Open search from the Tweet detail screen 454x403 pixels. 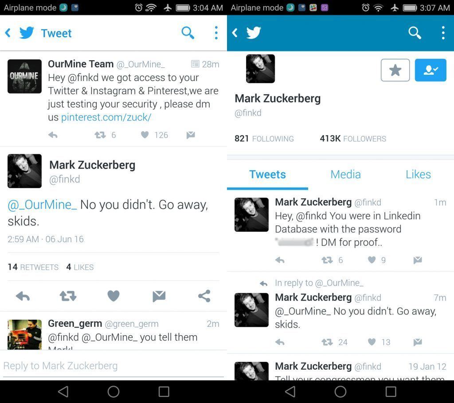188,33
